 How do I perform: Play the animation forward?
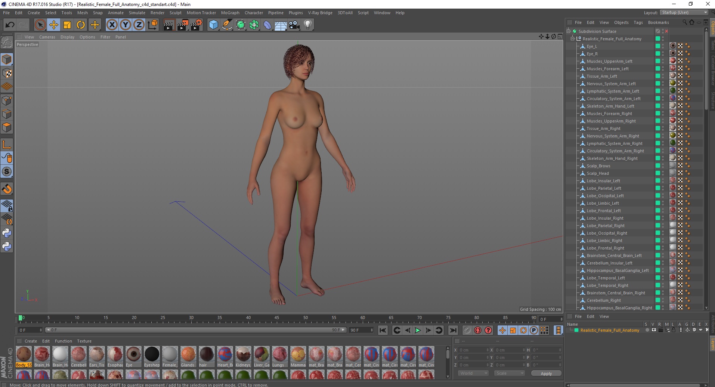pyautogui.click(x=418, y=330)
